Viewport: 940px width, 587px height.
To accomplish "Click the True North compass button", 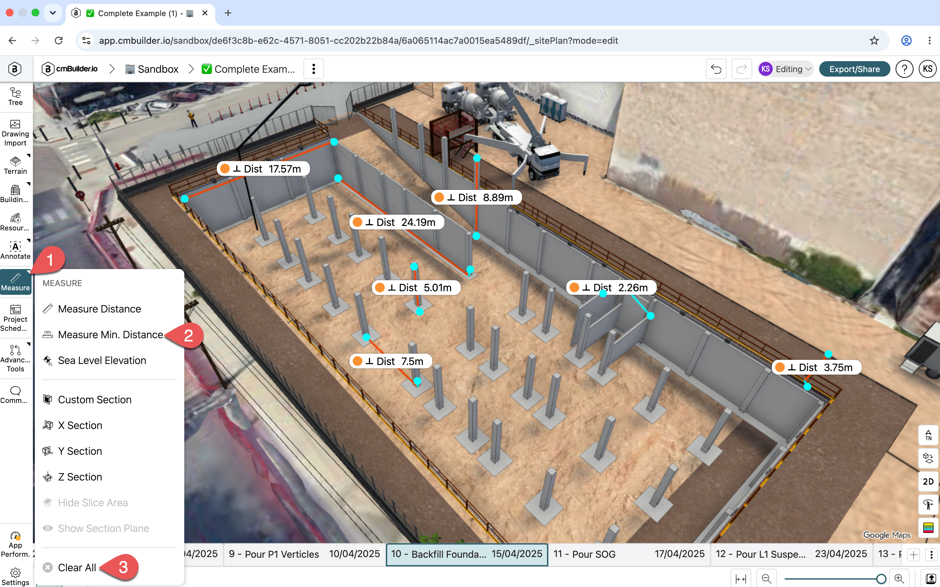I will [x=928, y=435].
